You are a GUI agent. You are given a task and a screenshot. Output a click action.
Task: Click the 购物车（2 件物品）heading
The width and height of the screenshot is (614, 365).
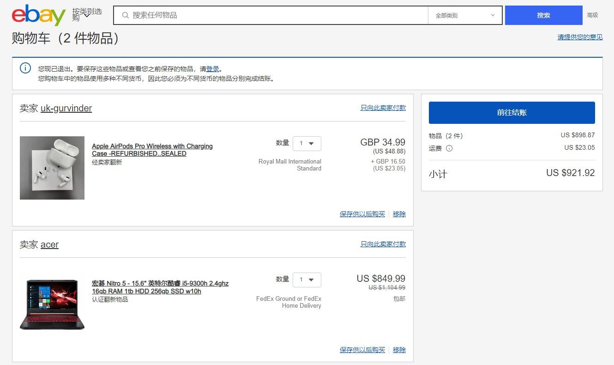66,38
